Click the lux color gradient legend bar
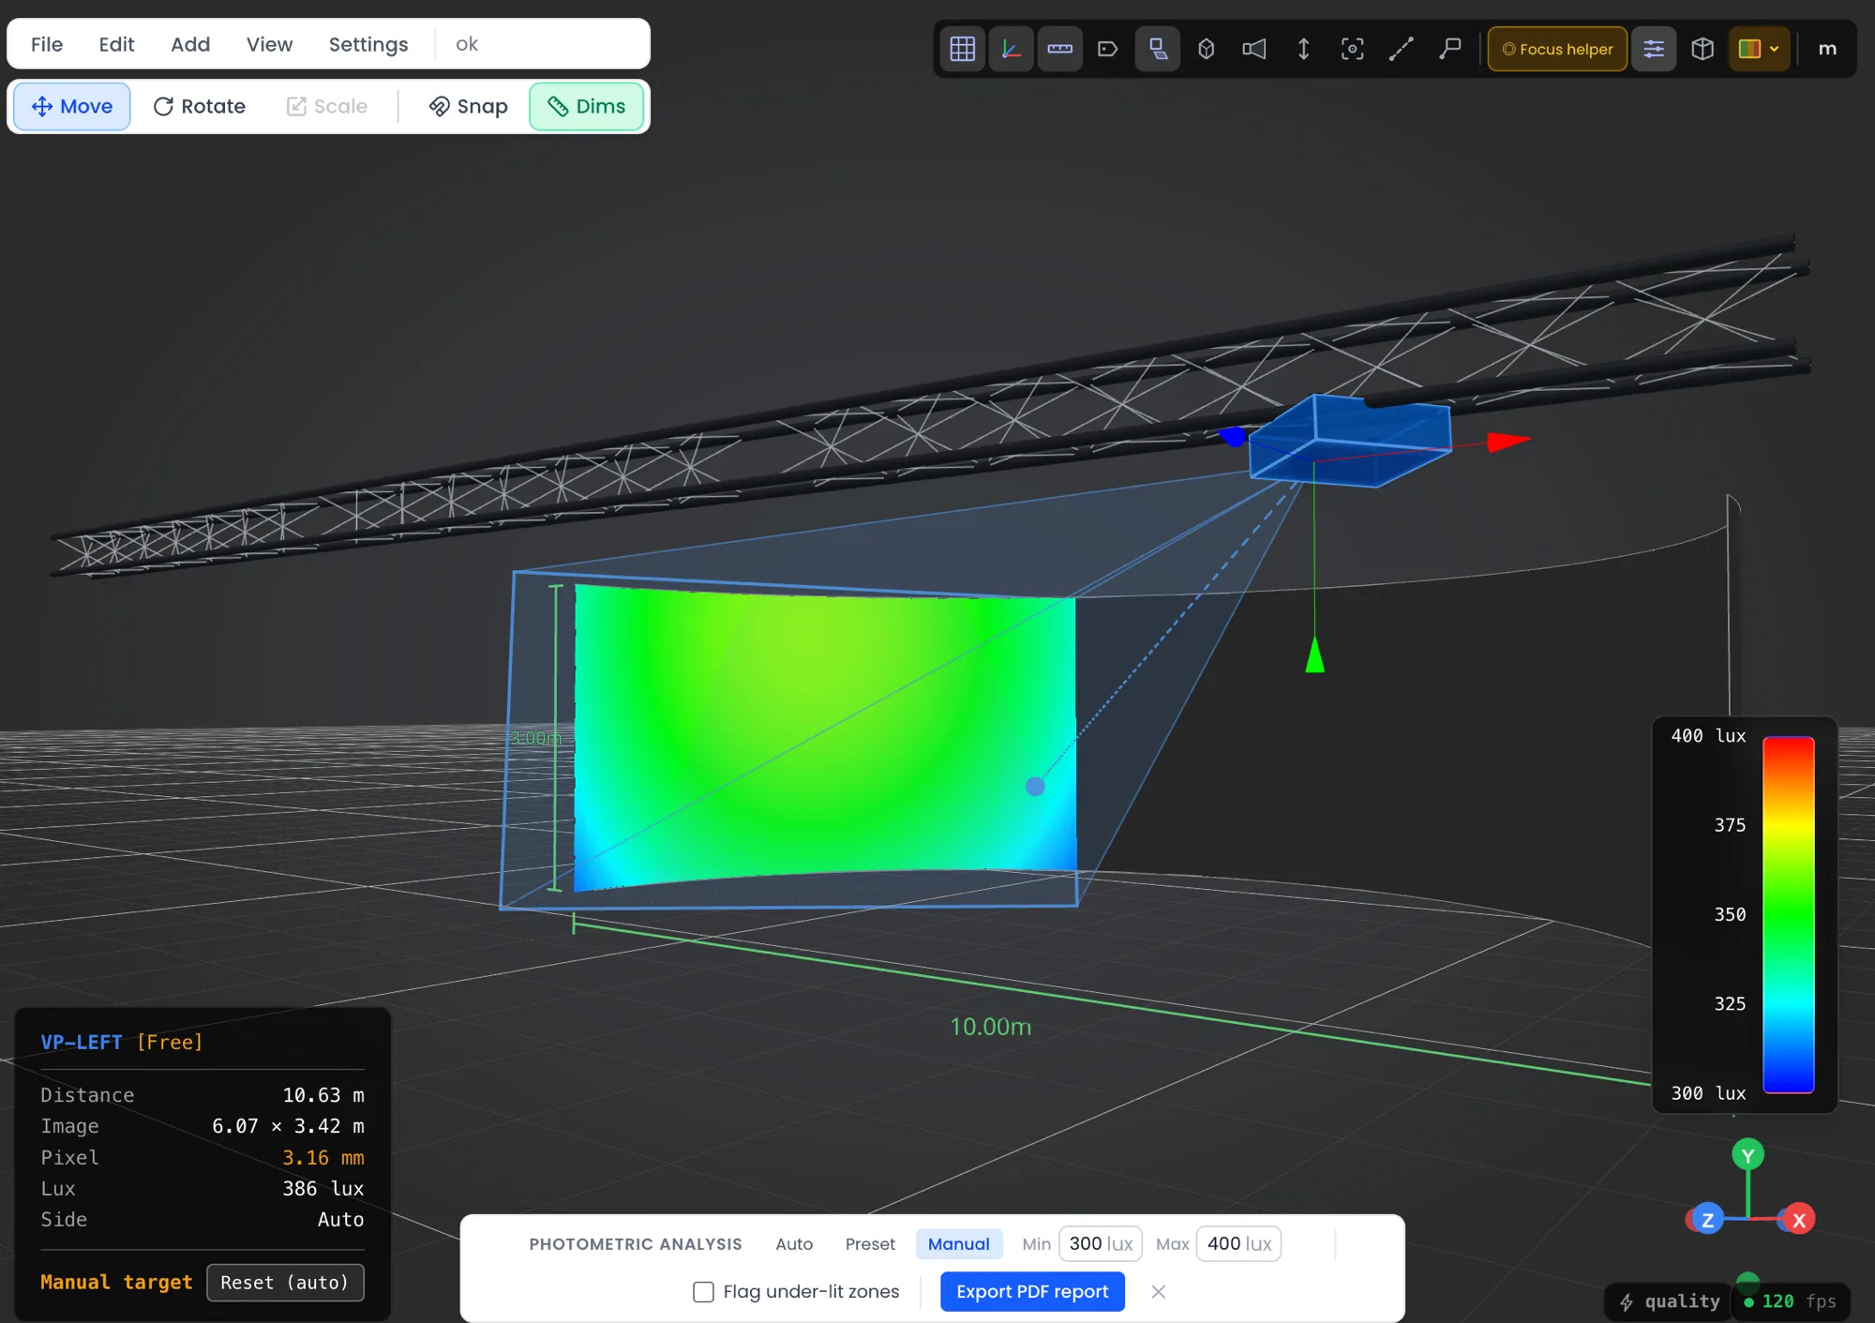This screenshot has height=1323, width=1875. 1788,914
